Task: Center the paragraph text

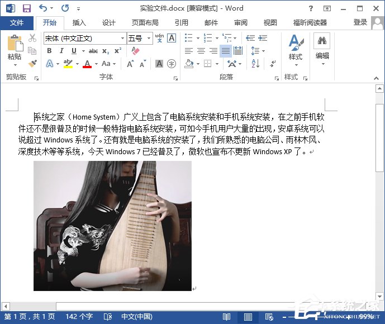Action: coord(201,51)
